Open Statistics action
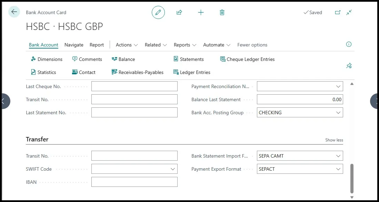Screen dimensions: 379x202 (x=43, y=72)
